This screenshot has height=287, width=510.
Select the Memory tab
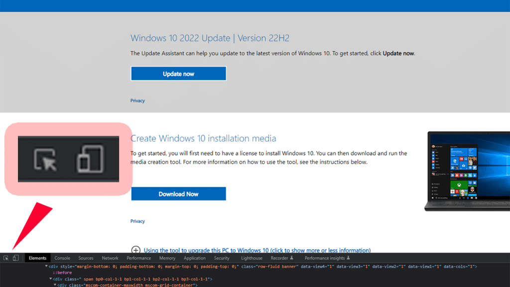pos(167,258)
